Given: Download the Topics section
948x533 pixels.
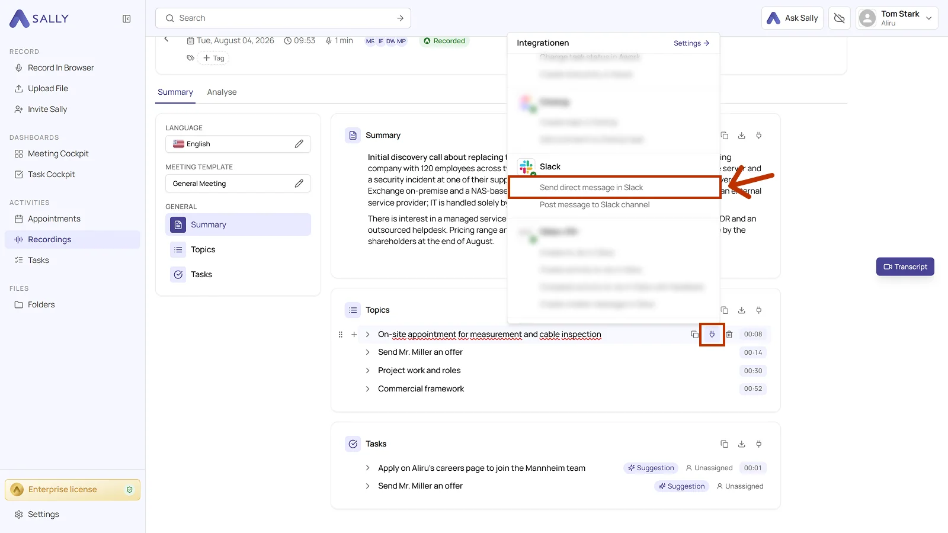Looking at the screenshot, I should 741,310.
